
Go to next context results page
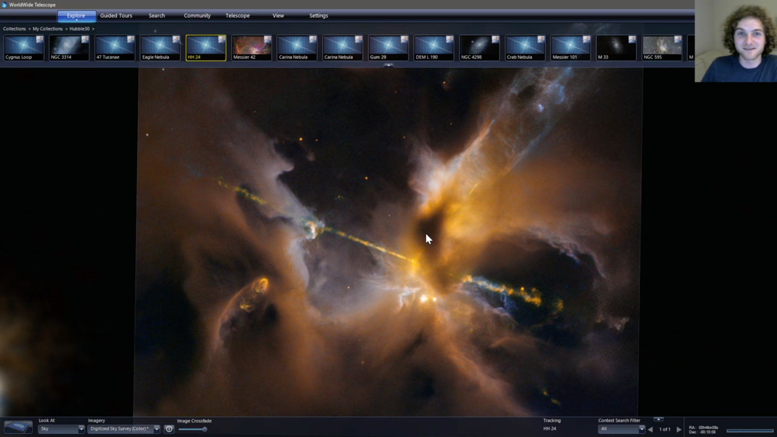click(679, 429)
